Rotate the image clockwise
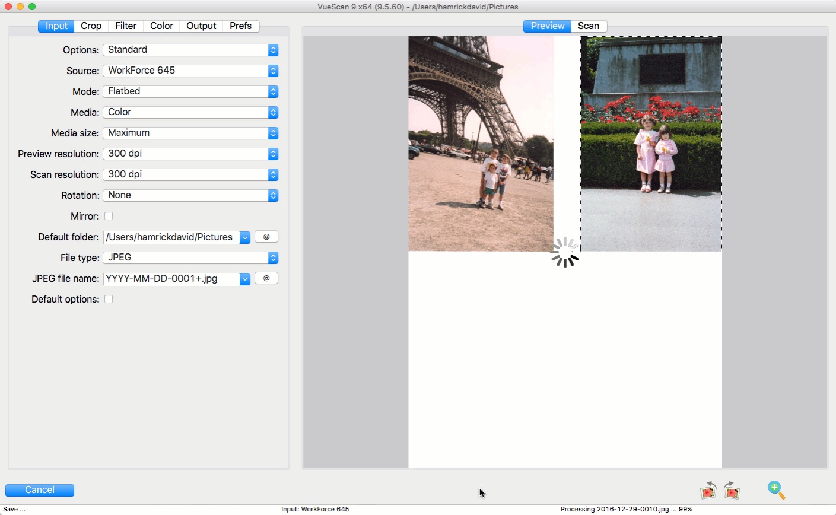 point(732,490)
